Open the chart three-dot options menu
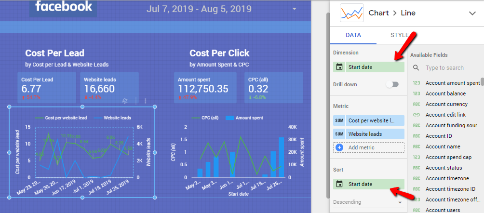 [x=146, y=101]
